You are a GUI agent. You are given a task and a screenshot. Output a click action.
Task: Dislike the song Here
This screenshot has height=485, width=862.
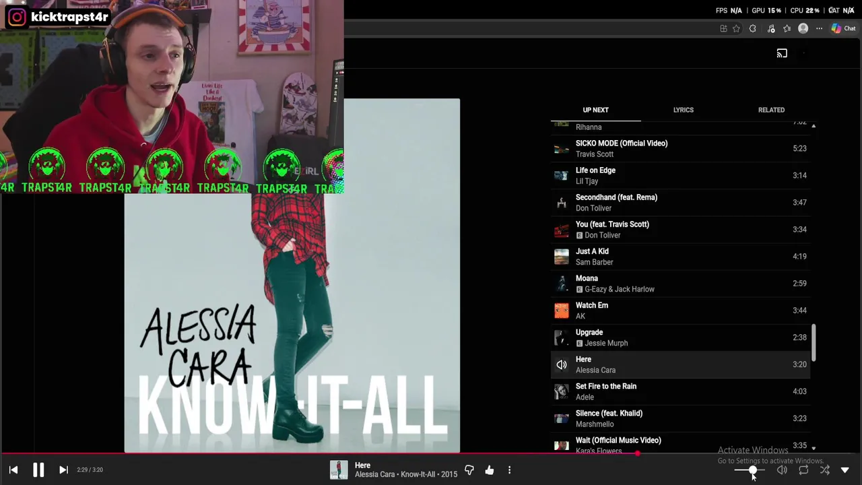(469, 470)
